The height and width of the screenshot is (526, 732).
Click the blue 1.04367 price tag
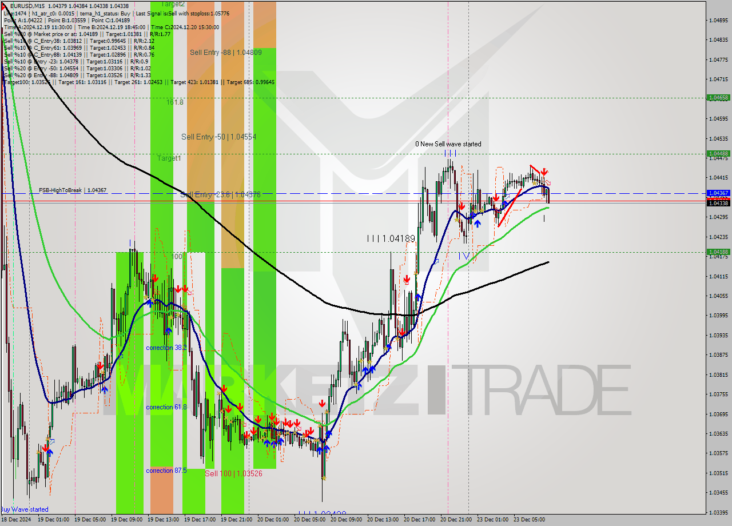point(718,193)
